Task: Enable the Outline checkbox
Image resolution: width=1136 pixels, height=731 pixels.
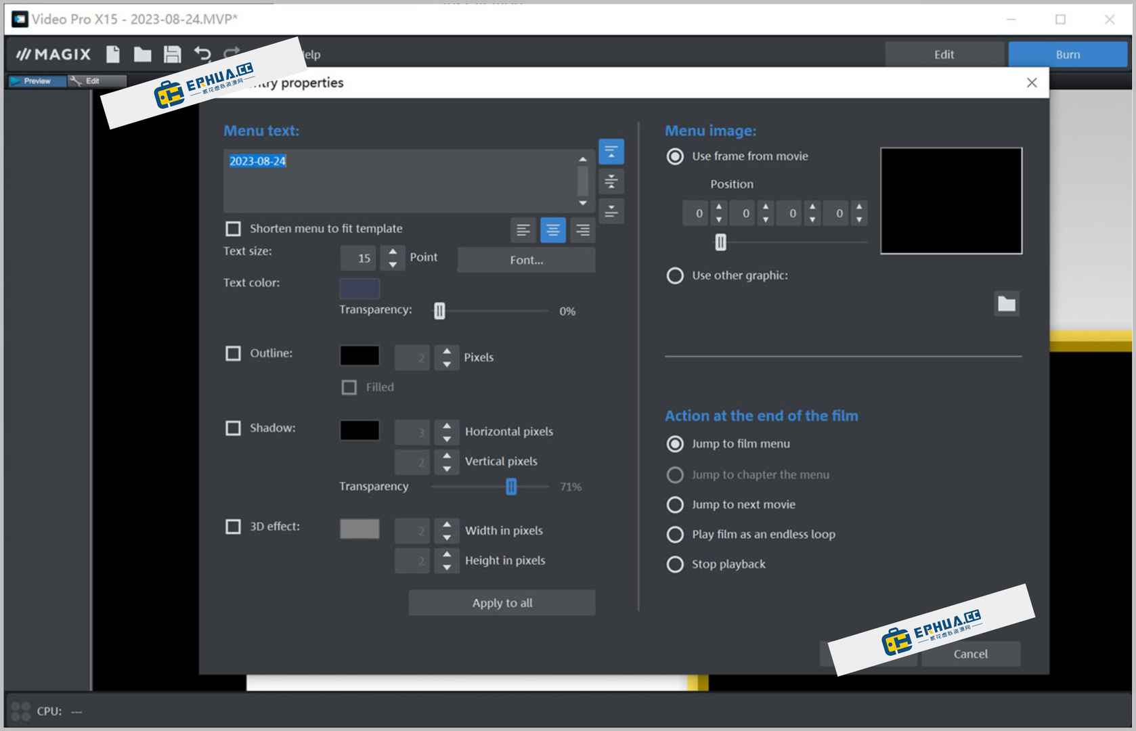Action: 234,353
